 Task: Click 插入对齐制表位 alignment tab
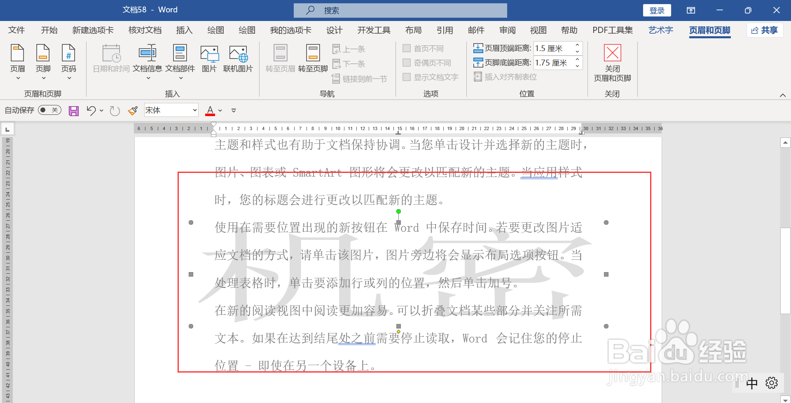(x=505, y=77)
